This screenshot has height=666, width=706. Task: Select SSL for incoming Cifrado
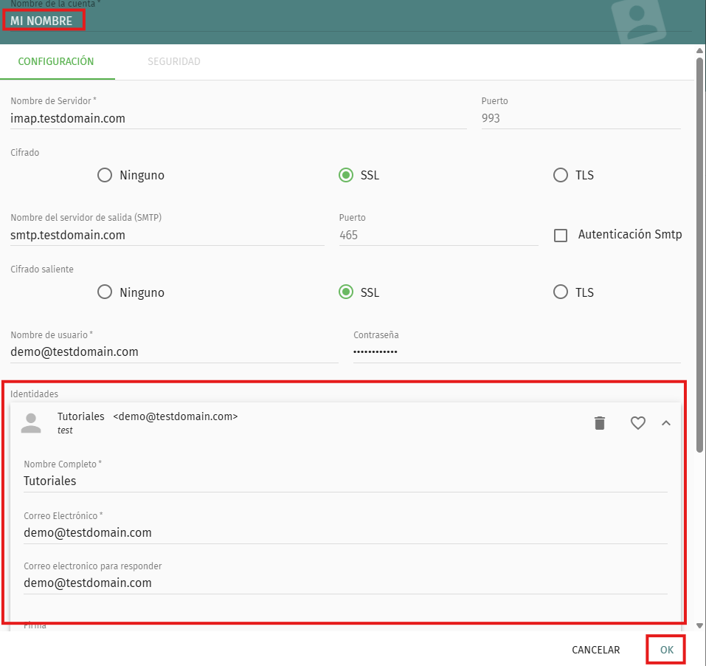click(x=345, y=176)
